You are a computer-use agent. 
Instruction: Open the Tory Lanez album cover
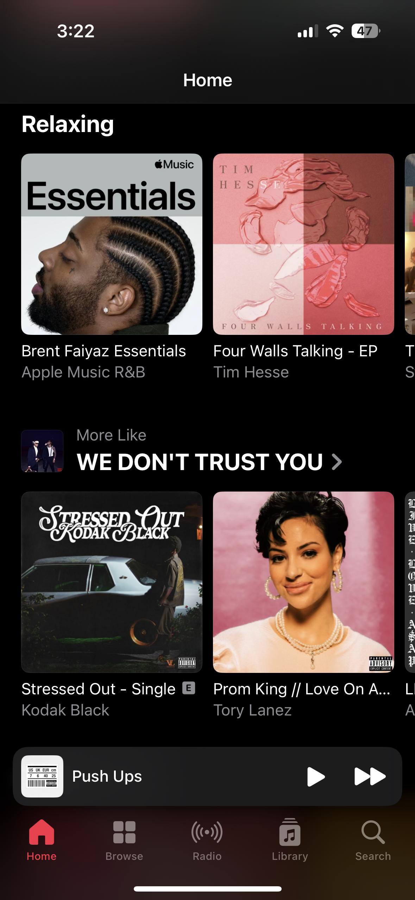click(303, 582)
